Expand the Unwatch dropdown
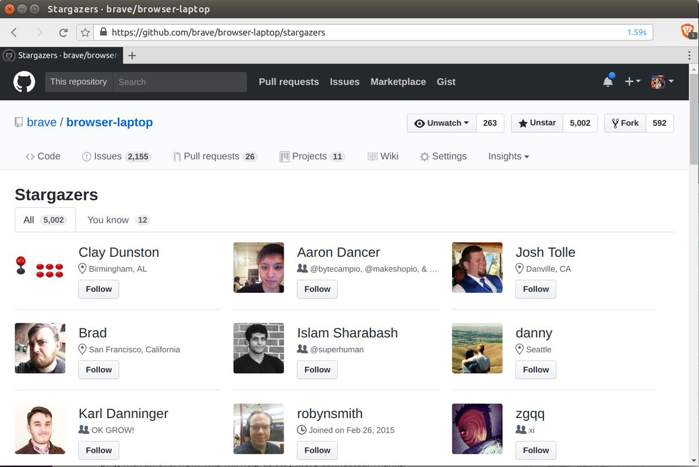The height and width of the screenshot is (467, 699). pos(442,123)
